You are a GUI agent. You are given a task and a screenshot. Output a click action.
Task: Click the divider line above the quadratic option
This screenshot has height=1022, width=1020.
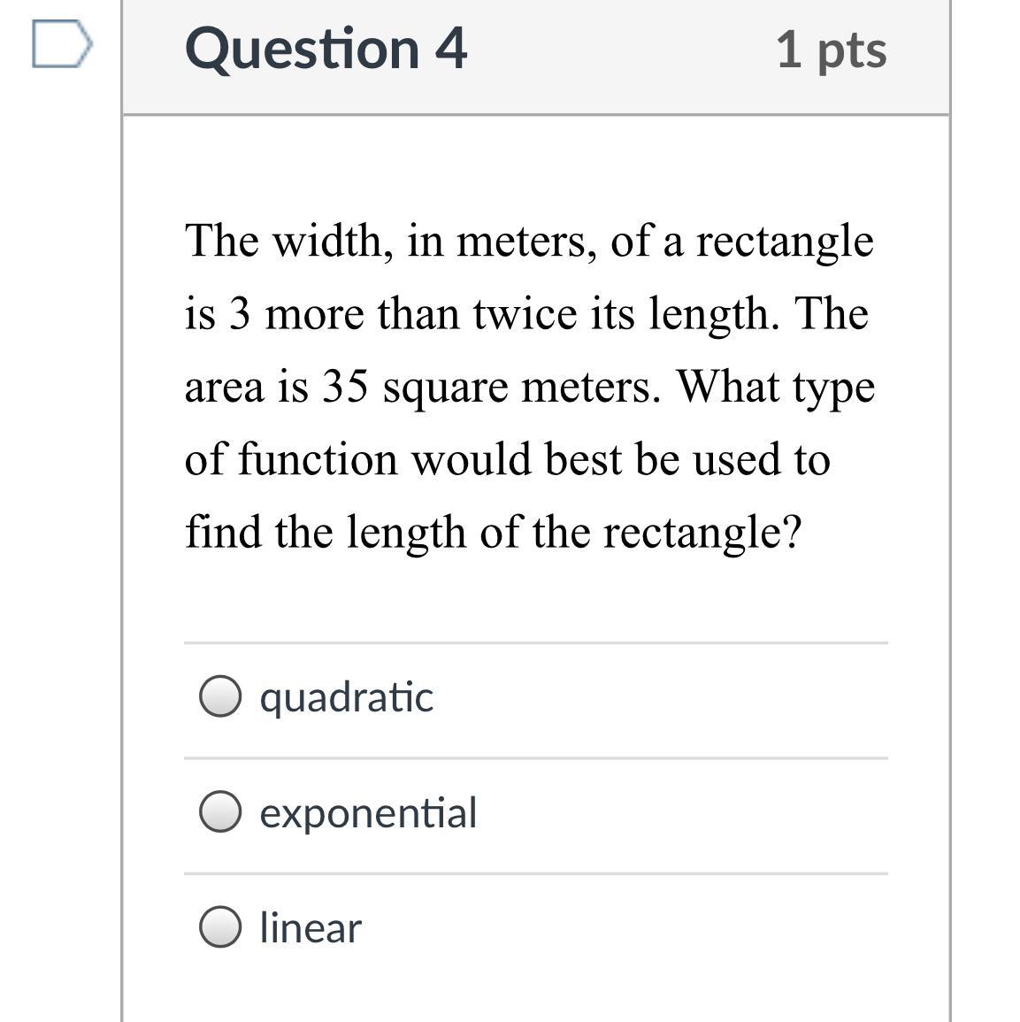(535, 643)
